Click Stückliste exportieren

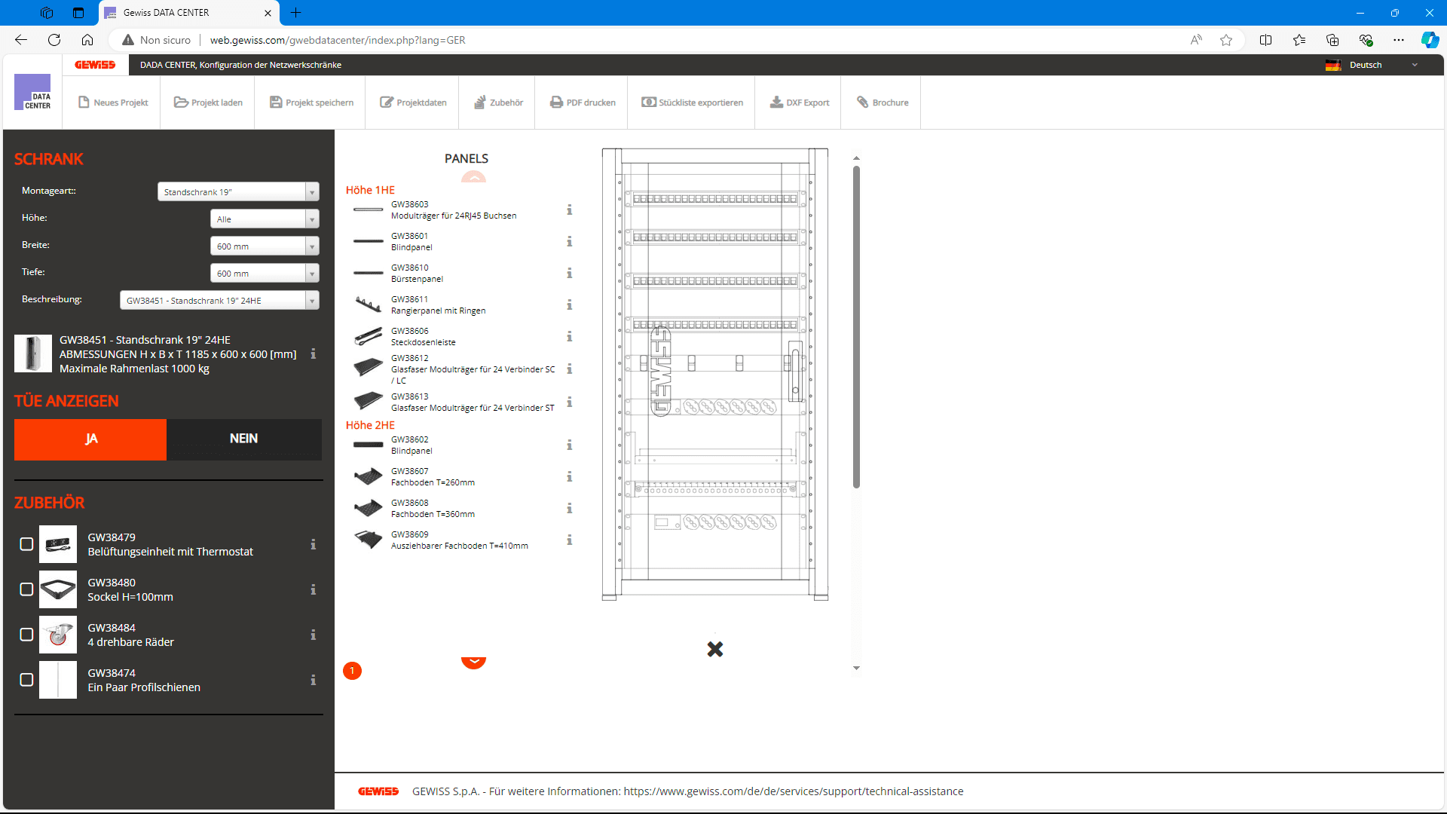692,103
